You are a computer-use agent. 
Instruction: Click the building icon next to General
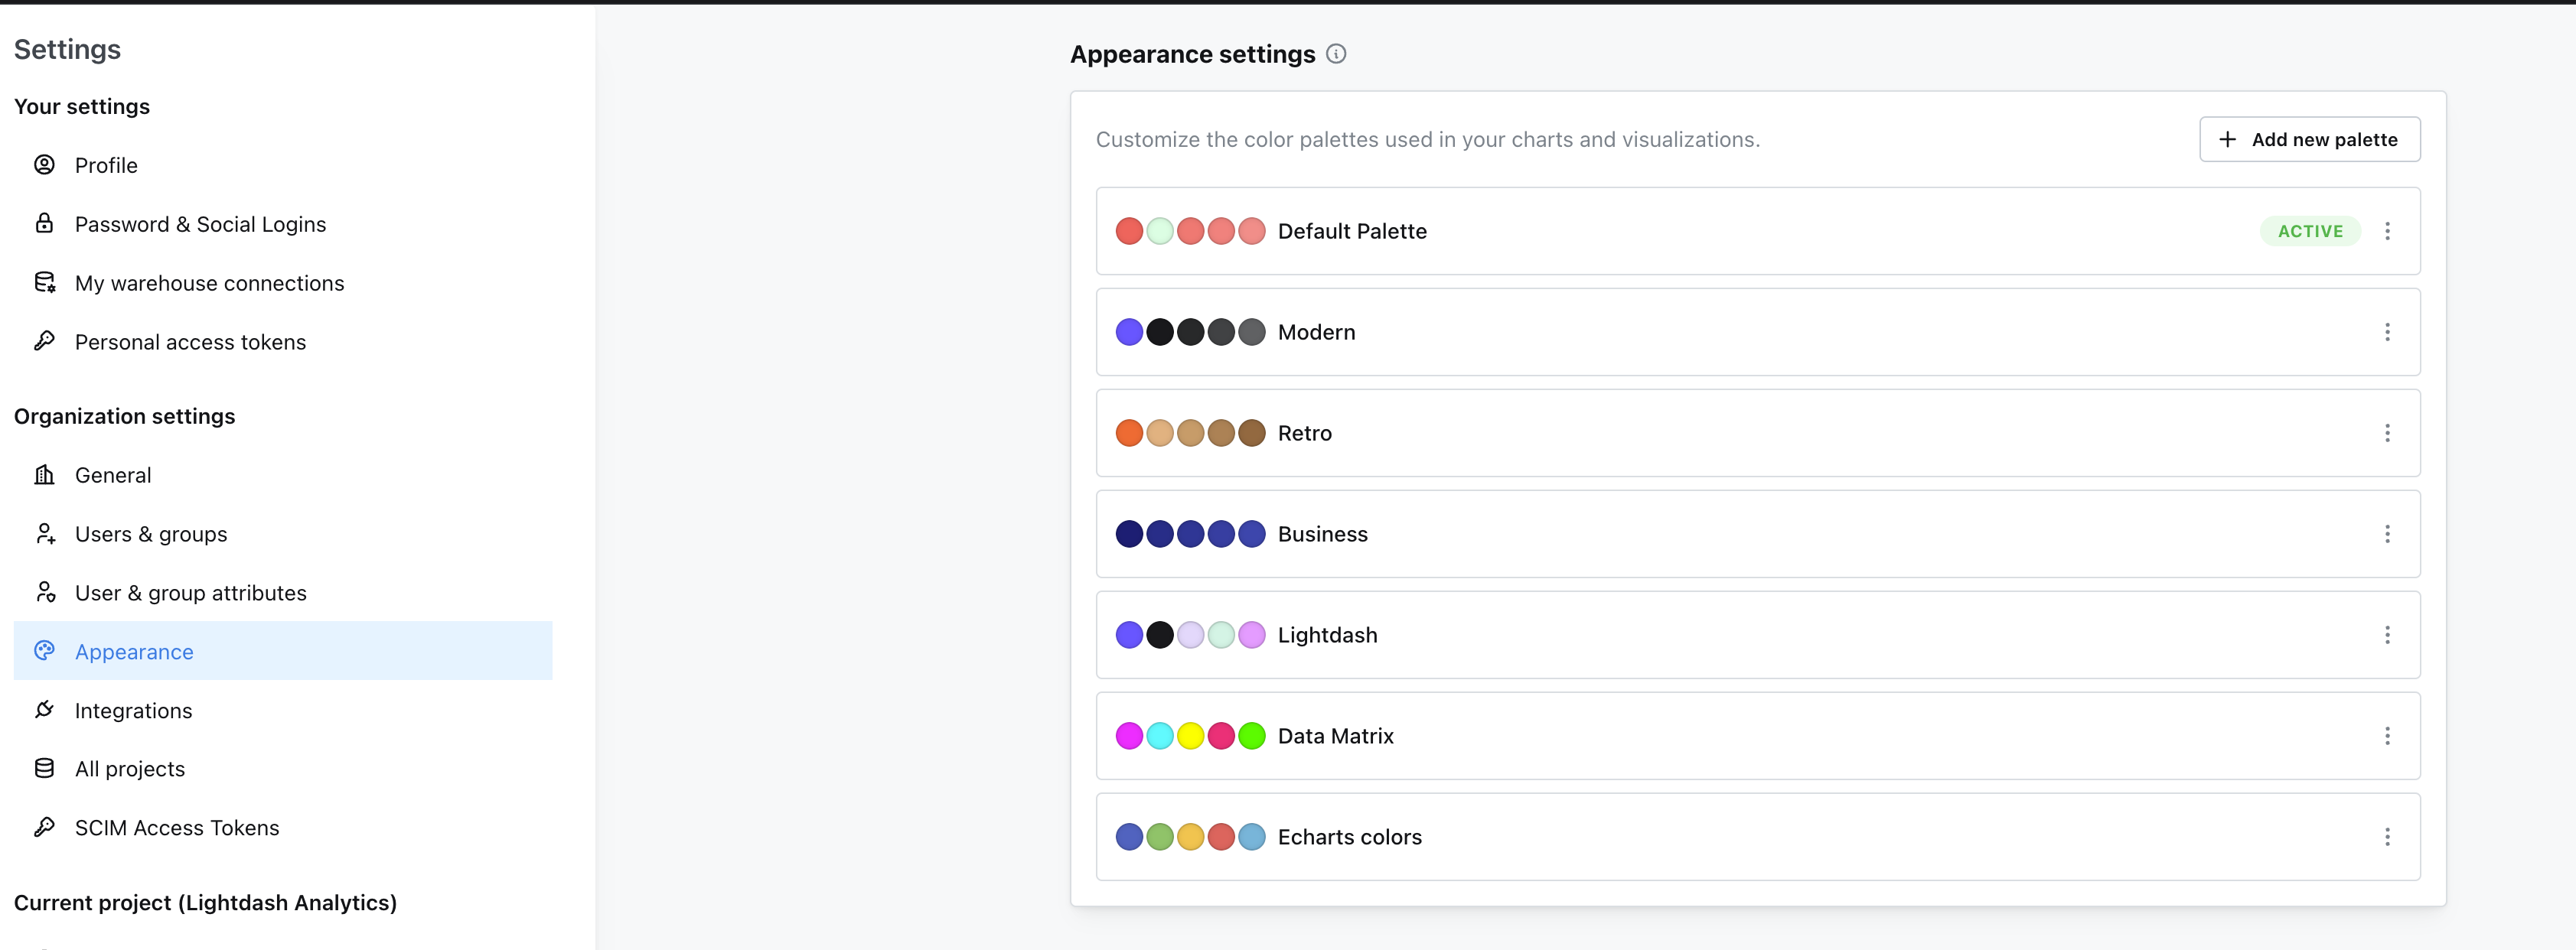44,474
